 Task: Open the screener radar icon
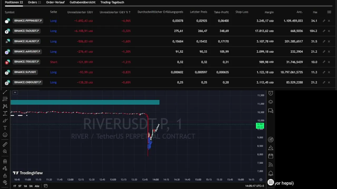271,140
